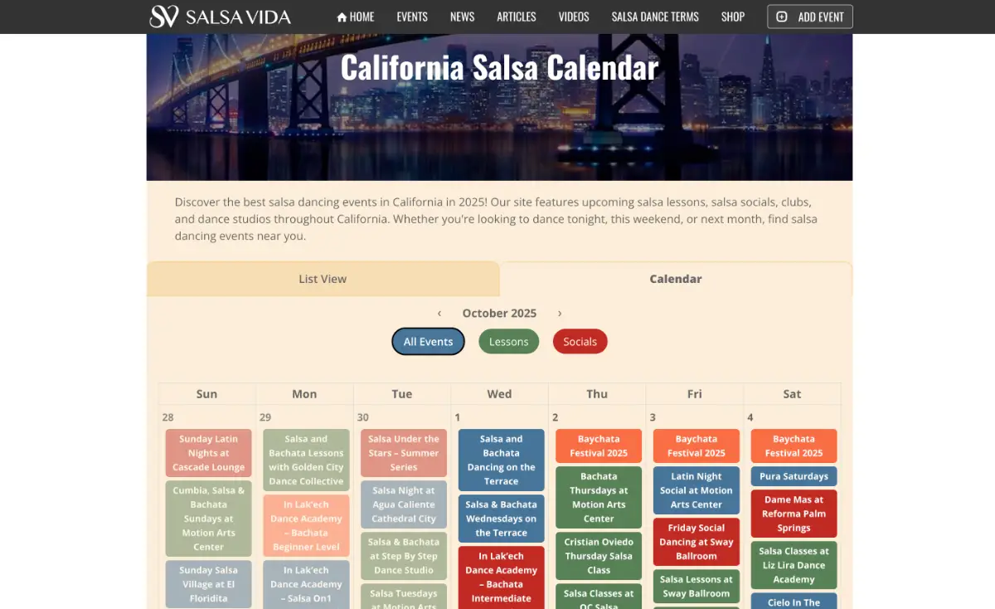Open the ARTICLES navigation menu

516,16
